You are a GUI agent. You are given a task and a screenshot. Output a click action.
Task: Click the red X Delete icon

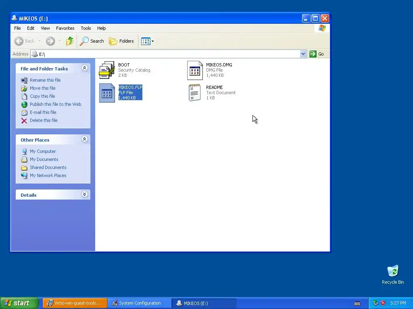(x=24, y=121)
